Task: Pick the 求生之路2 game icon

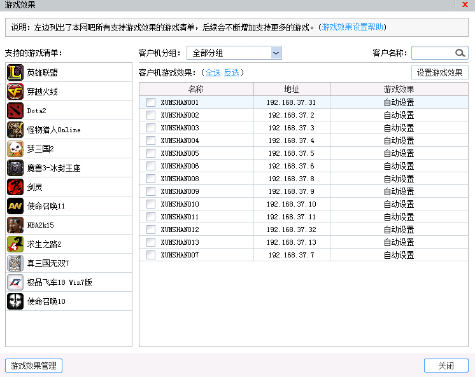Action: [x=15, y=244]
